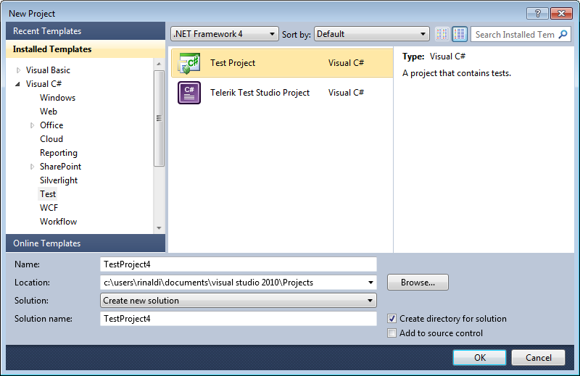This screenshot has height=376, width=580.
Task: Click the search magnifier icon
Action: point(563,34)
